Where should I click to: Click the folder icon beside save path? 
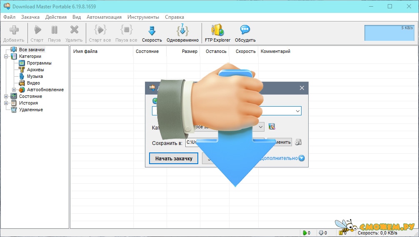pos(298,142)
